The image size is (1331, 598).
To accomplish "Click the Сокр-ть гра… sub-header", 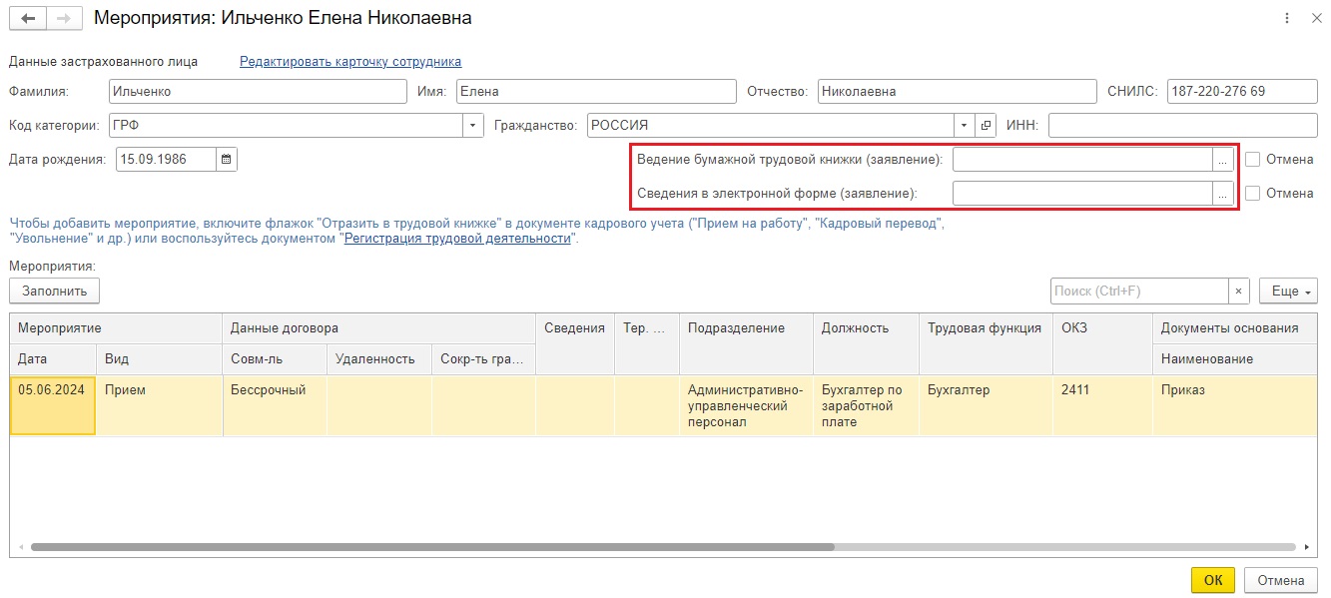I will 484,359.
